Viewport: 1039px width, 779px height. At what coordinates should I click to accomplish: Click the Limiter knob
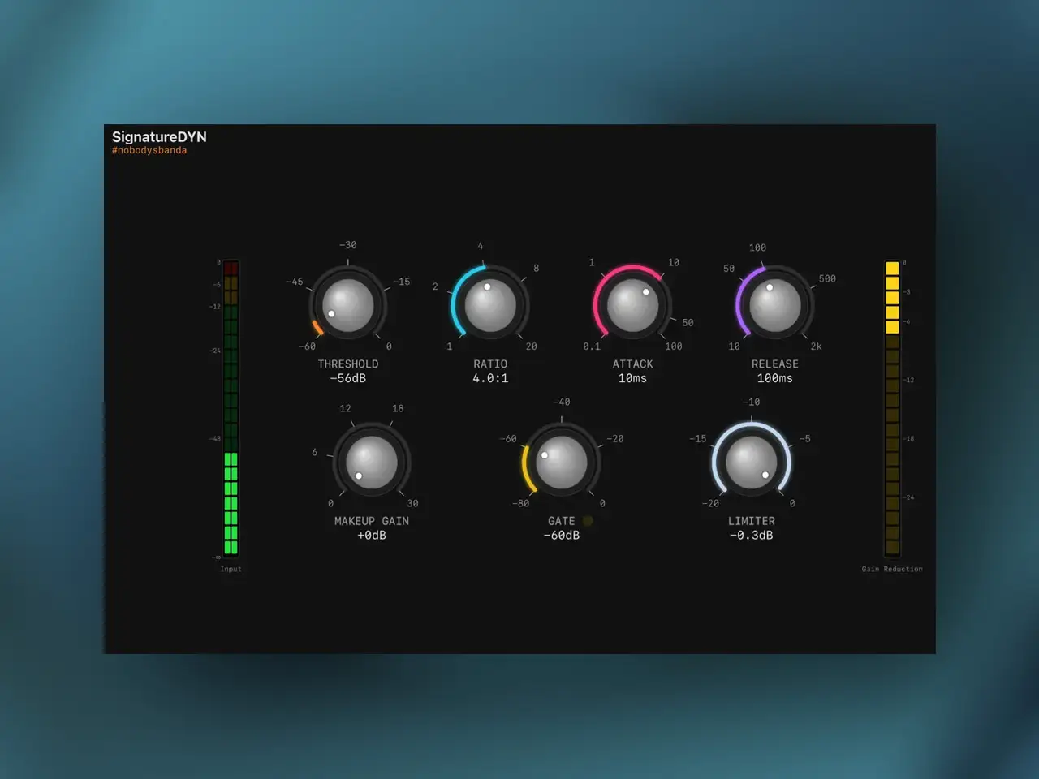[752, 462]
